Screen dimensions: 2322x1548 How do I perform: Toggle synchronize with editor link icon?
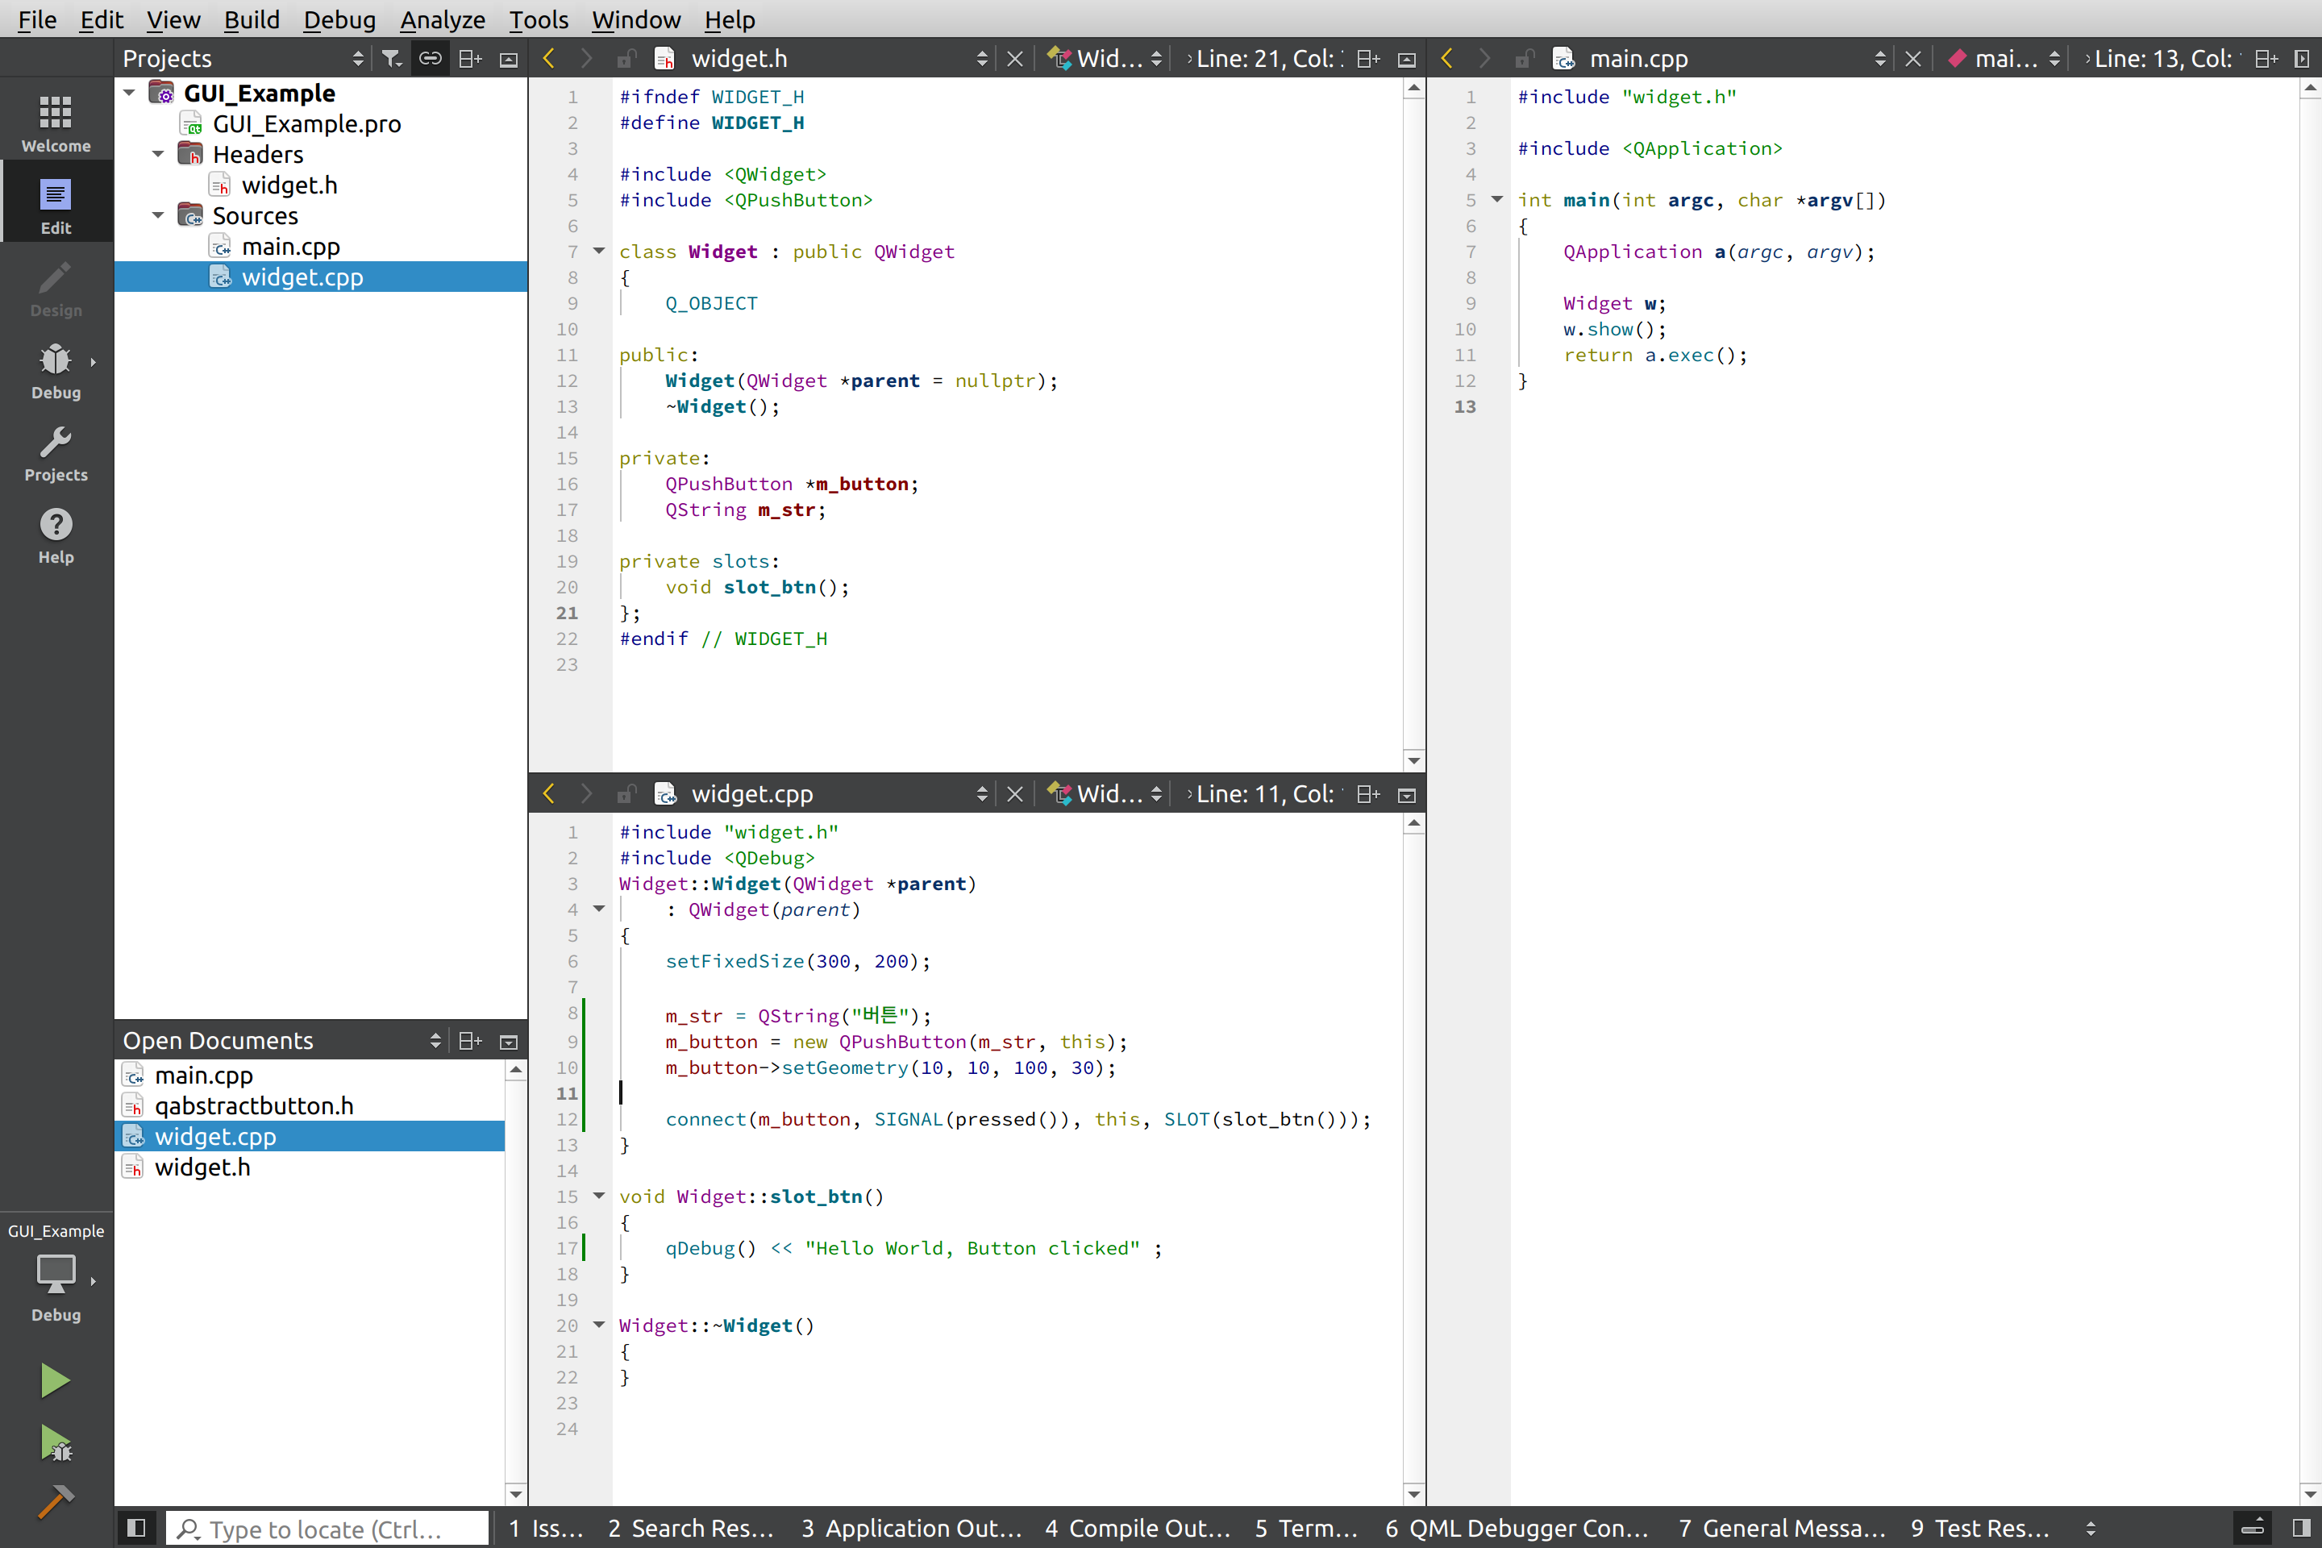click(430, 58)
